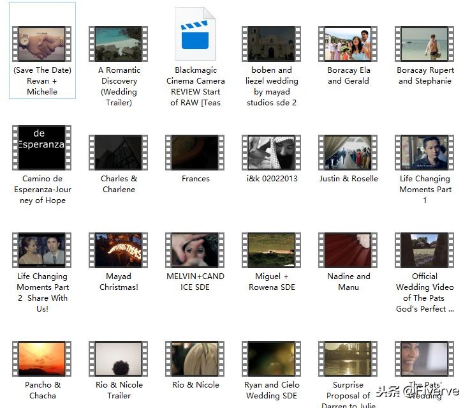Open Official Wedding Video of The Pats
This screenshot has height=408, width=470.
425,250
